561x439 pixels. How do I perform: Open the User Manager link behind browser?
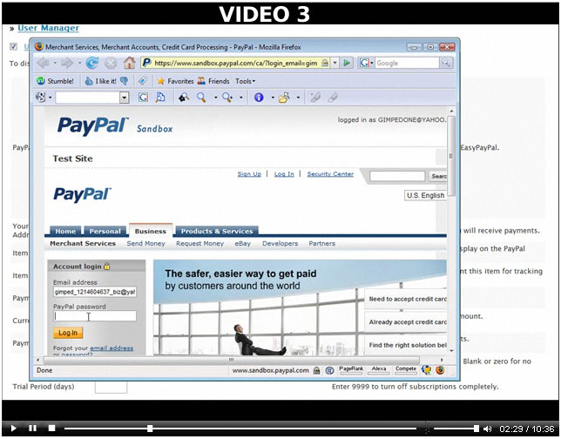tap(48, 28)
